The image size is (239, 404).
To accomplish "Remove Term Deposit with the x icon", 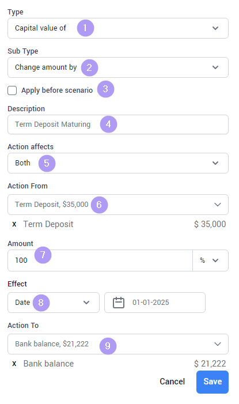I will tap(14, 224).
